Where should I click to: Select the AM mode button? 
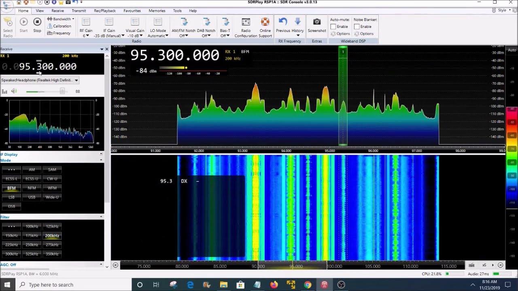pyautogui.click(x=32, y=170)
